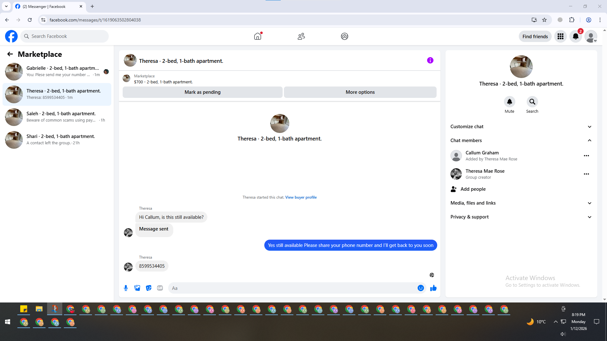Open the emoji picker in message box
Image resolution: width=607 pixels, height=341 pixels.
pyautogui.click(x=420, y=288)
